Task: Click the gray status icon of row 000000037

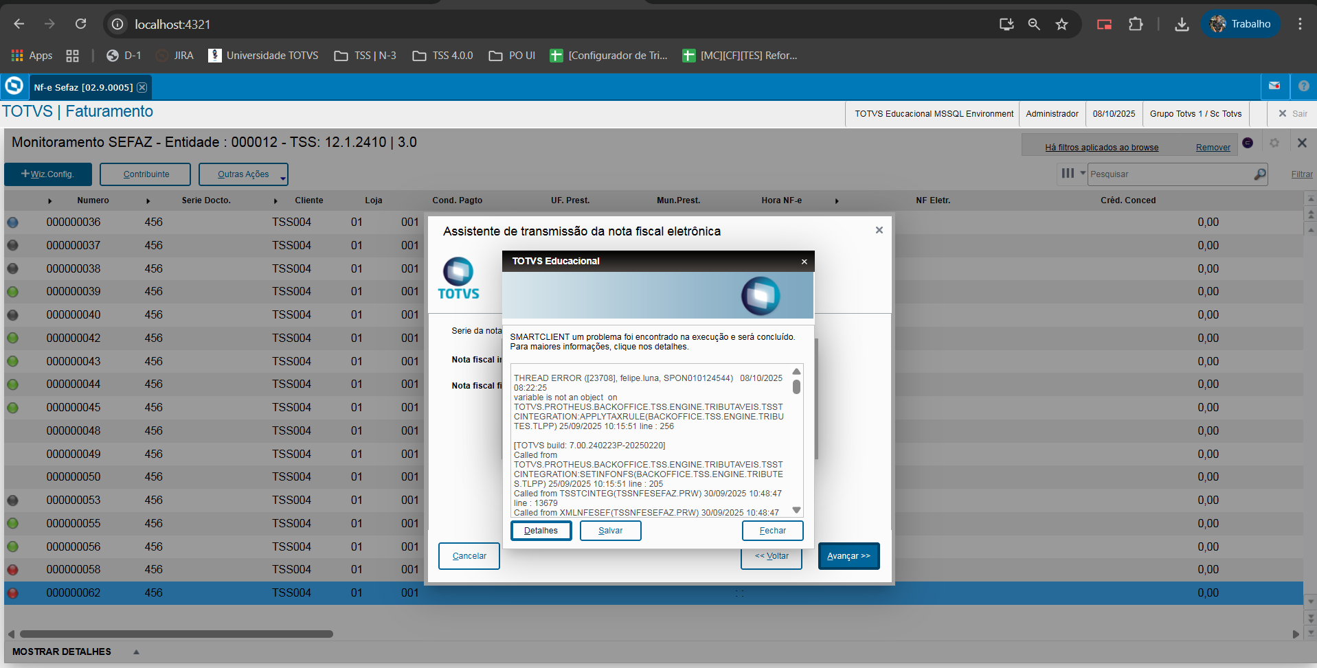Action: 12,246
